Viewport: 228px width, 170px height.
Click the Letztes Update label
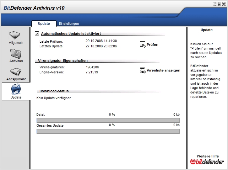[52, 46]
